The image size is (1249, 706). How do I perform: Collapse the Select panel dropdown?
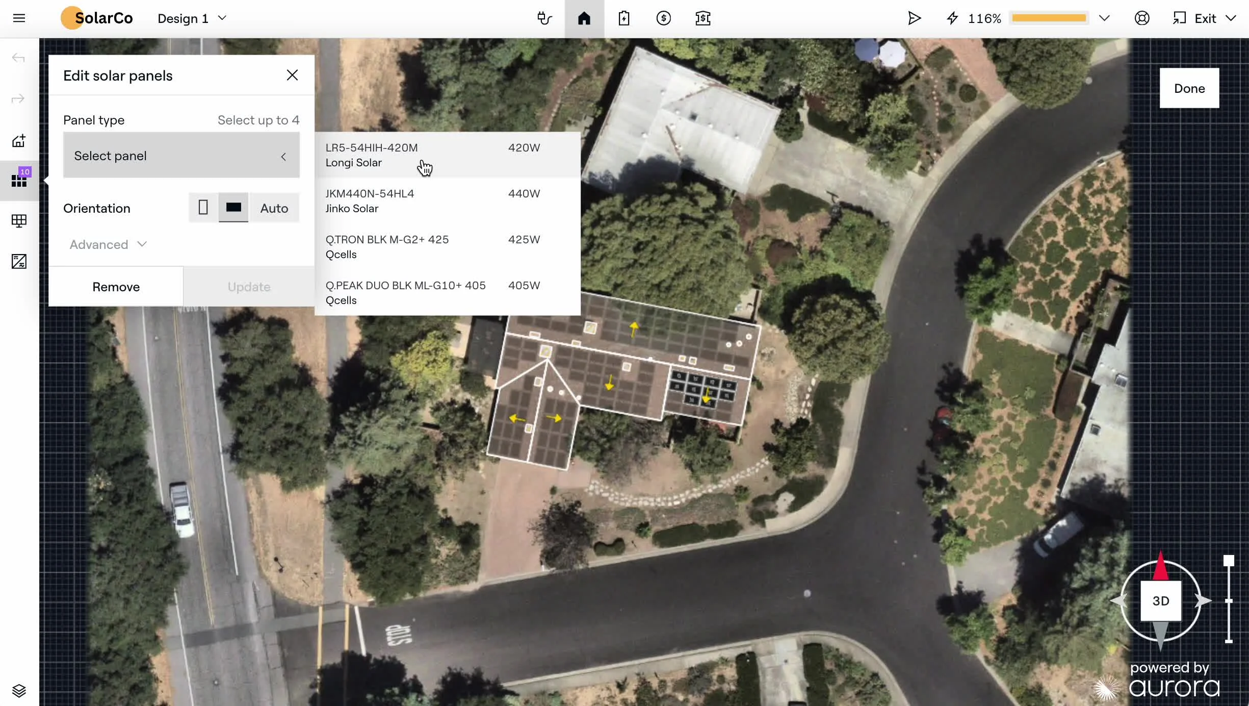point(181,156)
